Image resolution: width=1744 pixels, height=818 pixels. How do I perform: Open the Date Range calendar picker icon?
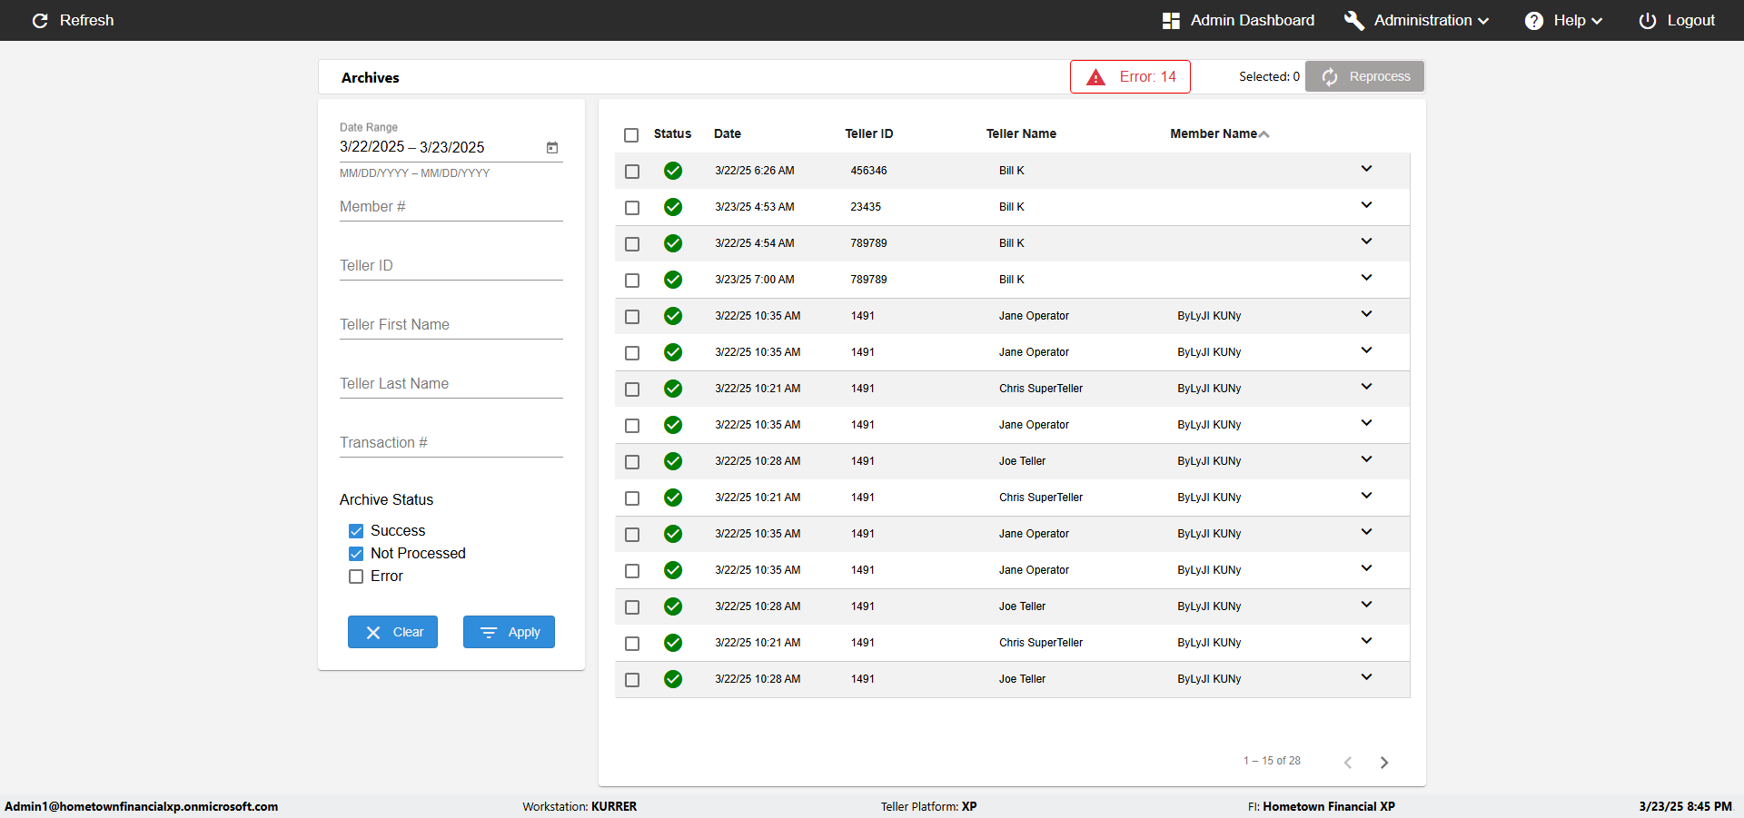coord(551,148)
